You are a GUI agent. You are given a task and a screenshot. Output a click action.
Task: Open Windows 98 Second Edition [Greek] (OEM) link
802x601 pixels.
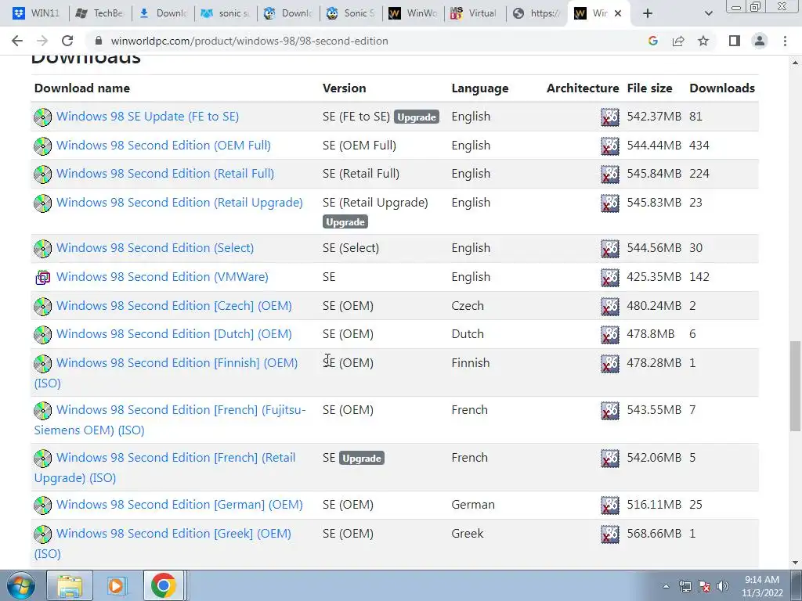(173, 534)
